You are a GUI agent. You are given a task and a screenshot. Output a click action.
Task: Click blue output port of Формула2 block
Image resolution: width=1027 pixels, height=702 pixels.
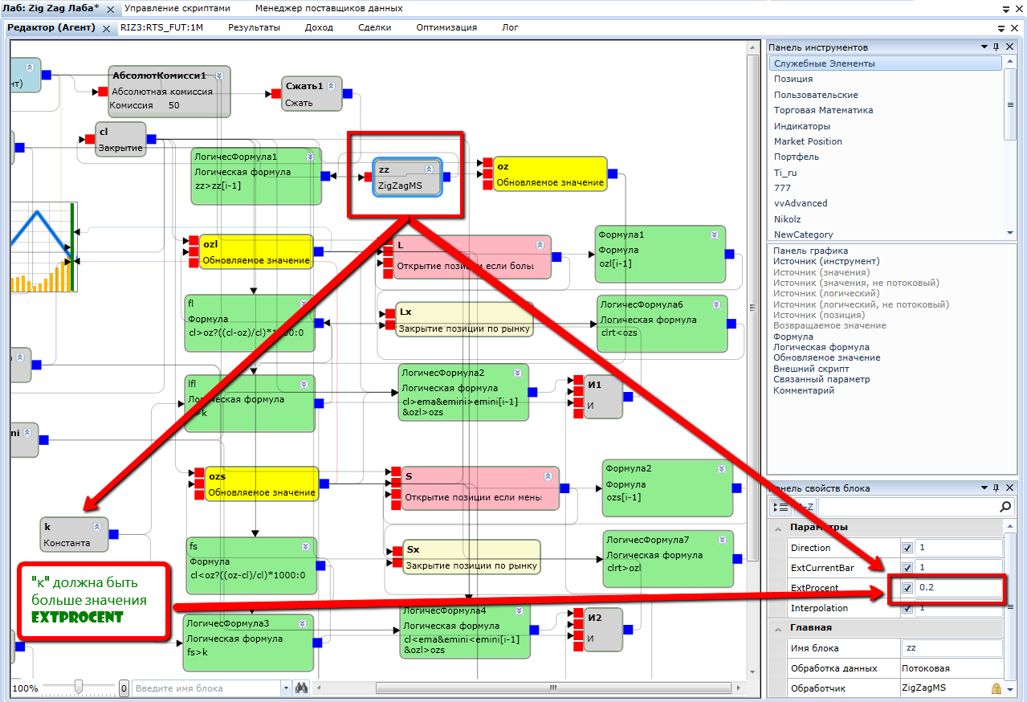click(736, 488)
